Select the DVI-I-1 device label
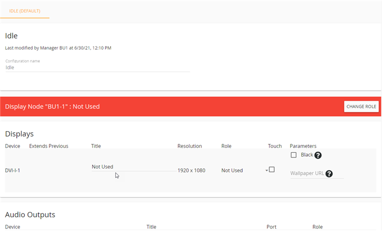382x231 pixels. (x=13, y=171)
